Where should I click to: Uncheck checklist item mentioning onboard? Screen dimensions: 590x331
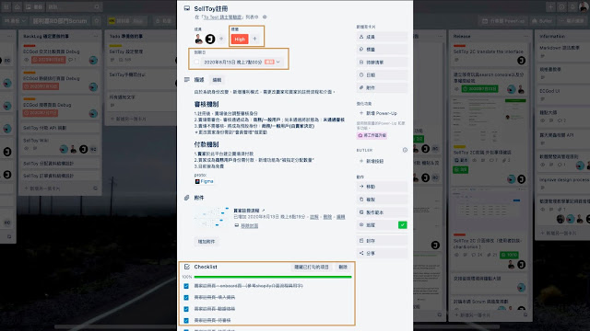click(186, 286)
